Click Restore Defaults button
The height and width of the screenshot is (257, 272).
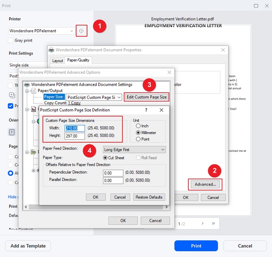tap(149, 197)
